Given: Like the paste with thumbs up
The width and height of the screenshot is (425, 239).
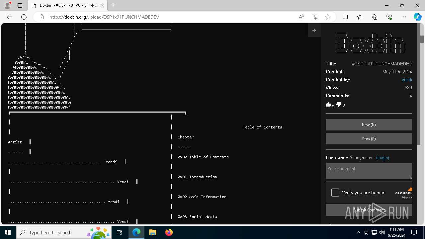Looking at the screenshot, I should (x=329, y=105).
